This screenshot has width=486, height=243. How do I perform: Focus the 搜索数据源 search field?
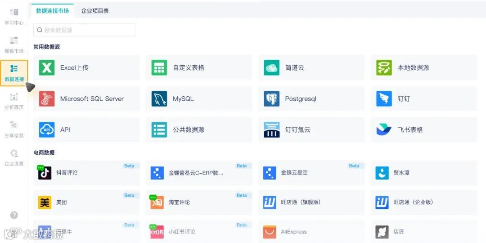84,30
